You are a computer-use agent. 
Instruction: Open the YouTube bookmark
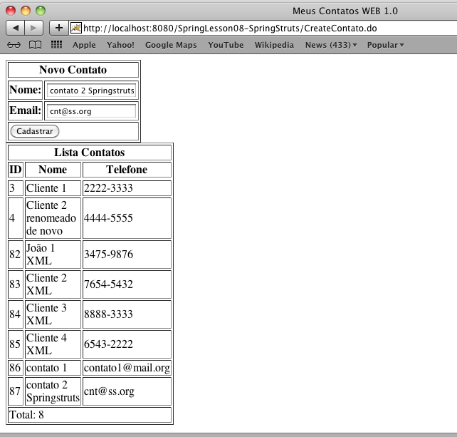[226, 45]
